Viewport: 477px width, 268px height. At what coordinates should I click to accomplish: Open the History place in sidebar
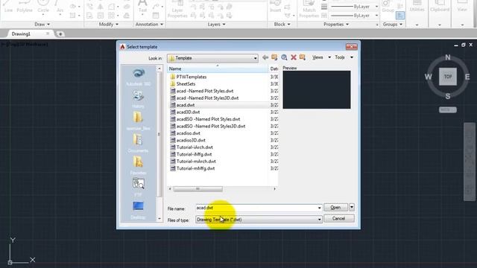click(138, 99)
